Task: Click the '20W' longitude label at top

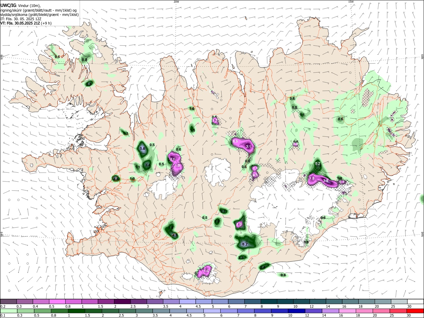Action: pyautogui.click(x=176, y=2)
